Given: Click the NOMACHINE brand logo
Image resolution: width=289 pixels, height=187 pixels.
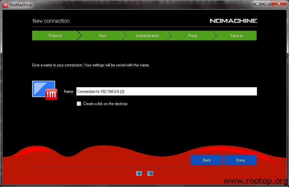Looking at the screenshot, I should tap(233, 21).
